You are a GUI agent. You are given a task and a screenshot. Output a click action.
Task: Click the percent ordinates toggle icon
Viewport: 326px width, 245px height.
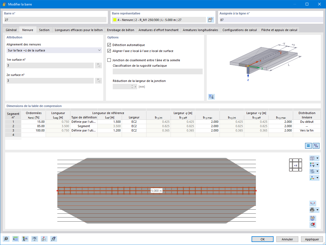click(316, 146)
